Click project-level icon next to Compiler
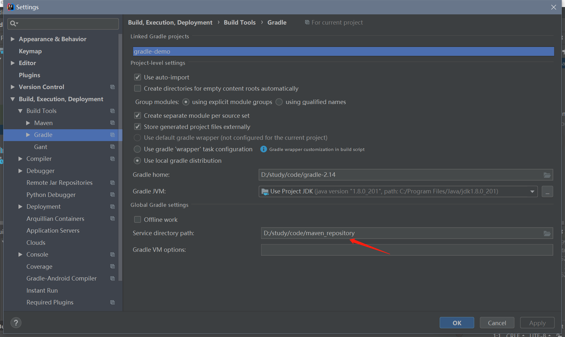 pyautogui.click(x=112, y=159)
